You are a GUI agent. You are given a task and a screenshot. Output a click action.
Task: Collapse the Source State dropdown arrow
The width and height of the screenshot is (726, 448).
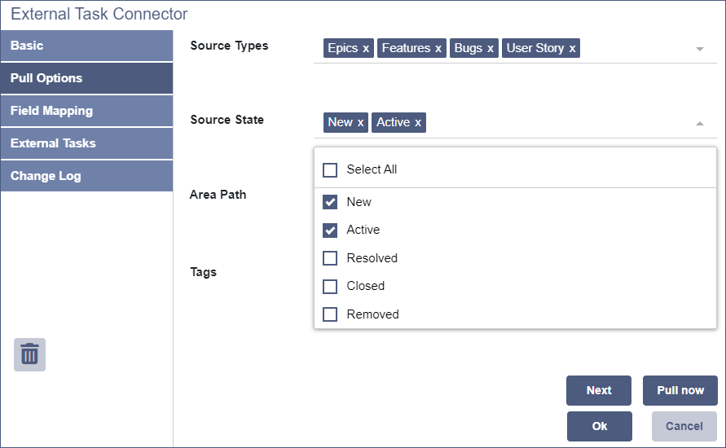click(699, 124)
